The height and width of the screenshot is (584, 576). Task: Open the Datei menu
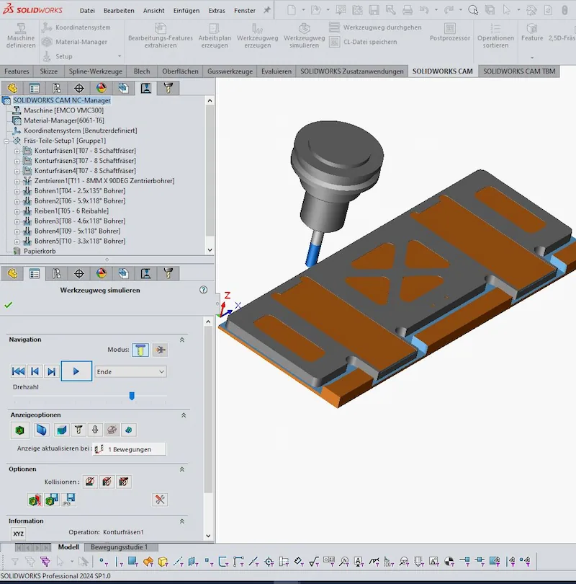pos(87,10)
